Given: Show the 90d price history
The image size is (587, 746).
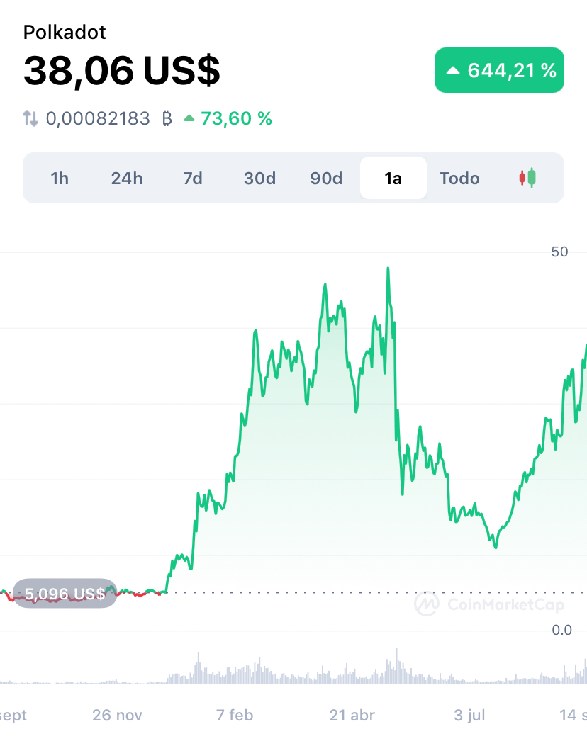Looking at the screenshot, I should (326, 179).
